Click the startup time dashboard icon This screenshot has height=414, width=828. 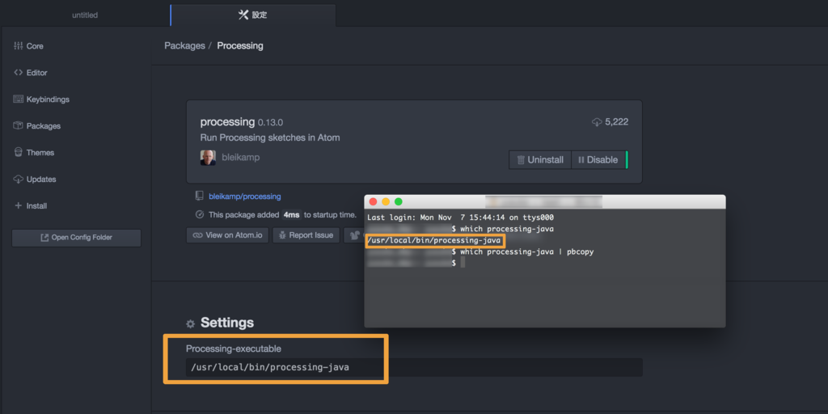200,215
